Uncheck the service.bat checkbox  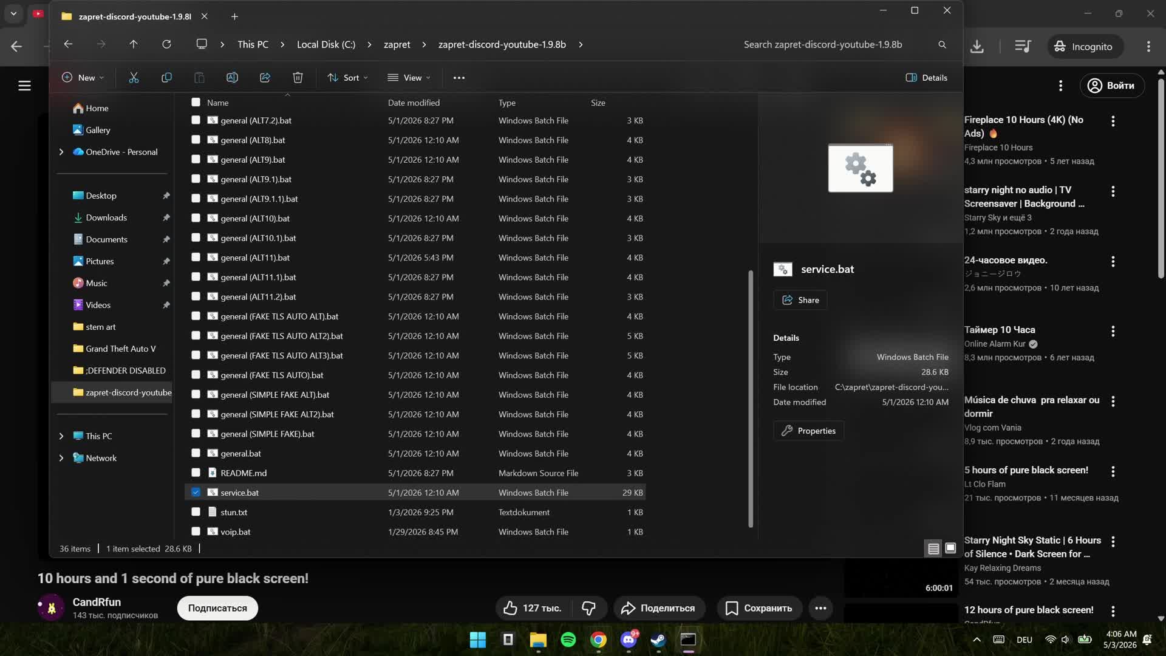[x=196, y=493]
